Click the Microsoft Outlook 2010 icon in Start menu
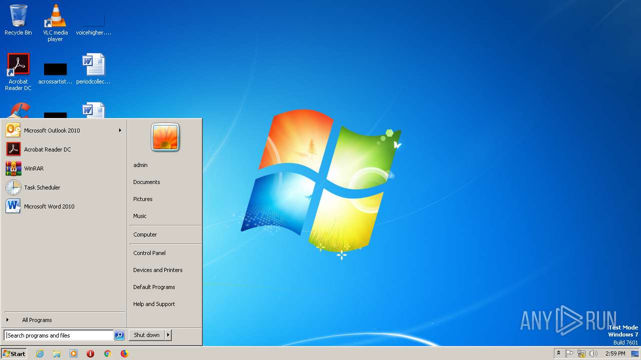Viewport: 641px width, 360px height. pos(13,130)
